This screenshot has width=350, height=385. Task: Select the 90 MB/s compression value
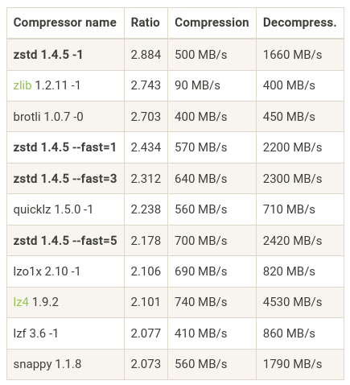click(197, 85)
